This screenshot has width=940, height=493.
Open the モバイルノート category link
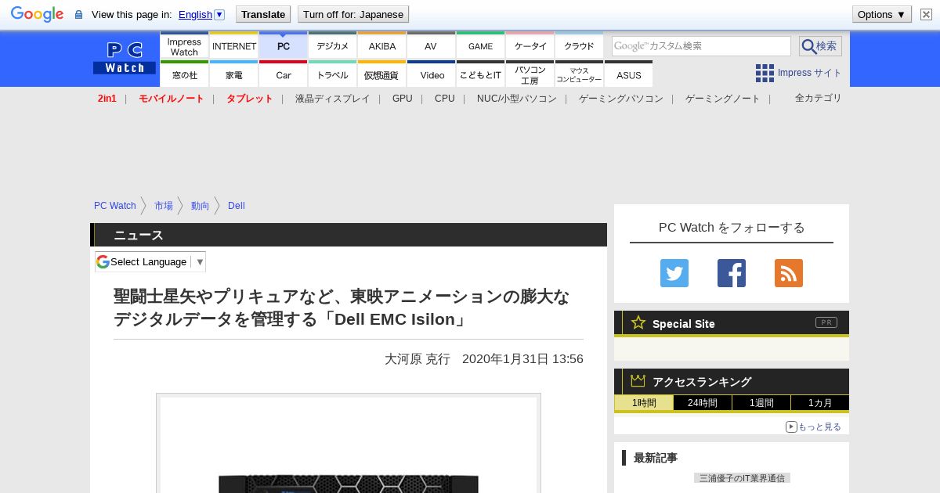(172, 99)
